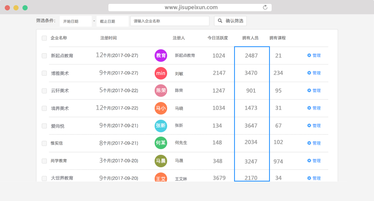The width and height of the screenshot is (374, 201).
Task: Select company name 惟实信
Action: (x=57, y=143)
